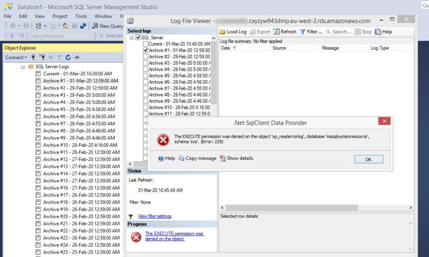429x257 pixels.
Task: Open Activity Monitor icon in Object Explorer
Action: (x=77, y=57)
